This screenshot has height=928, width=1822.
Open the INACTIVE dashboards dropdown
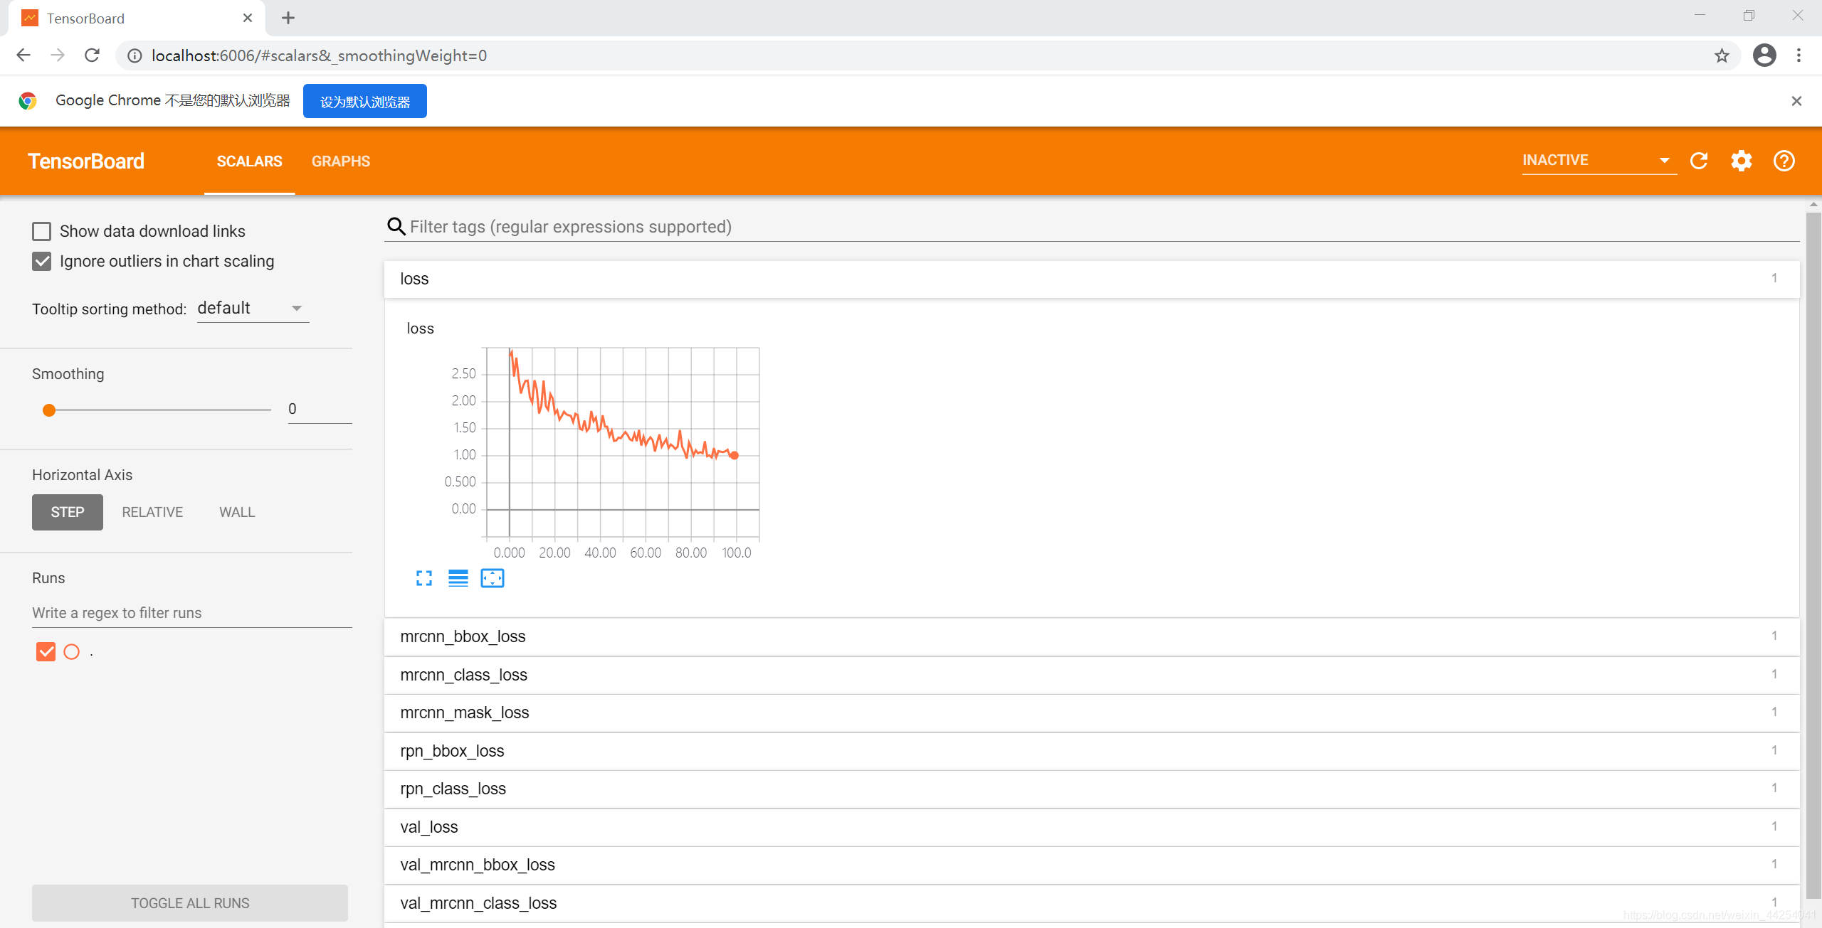1599,161
